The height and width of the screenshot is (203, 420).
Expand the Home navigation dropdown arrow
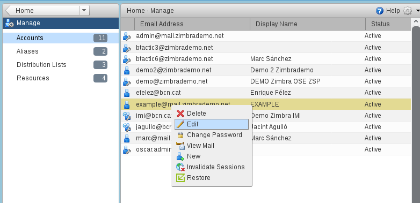[84, 10]
